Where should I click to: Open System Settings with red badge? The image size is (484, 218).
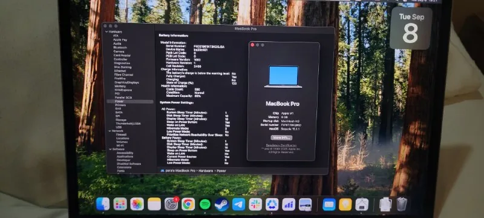click(171, 204)
